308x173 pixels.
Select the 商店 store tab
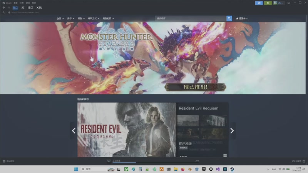pos(15,8)
